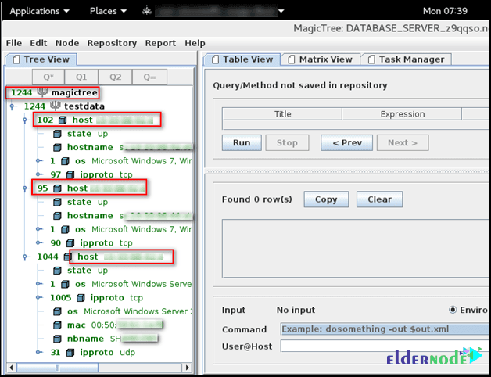The image size is (491, 377).
Task: Open the Applications menu dropdown
Action: [39, 11]
